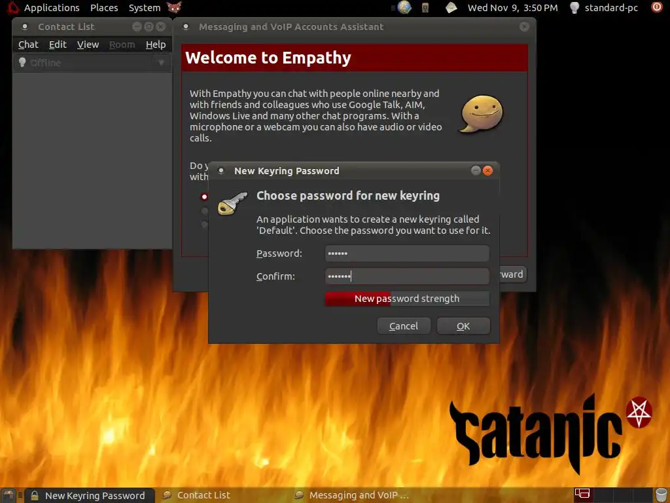Minimize the Contact List window

click(137, 27)
